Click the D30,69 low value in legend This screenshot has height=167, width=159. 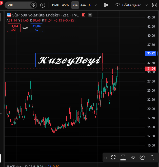click(x=35, y=20)
